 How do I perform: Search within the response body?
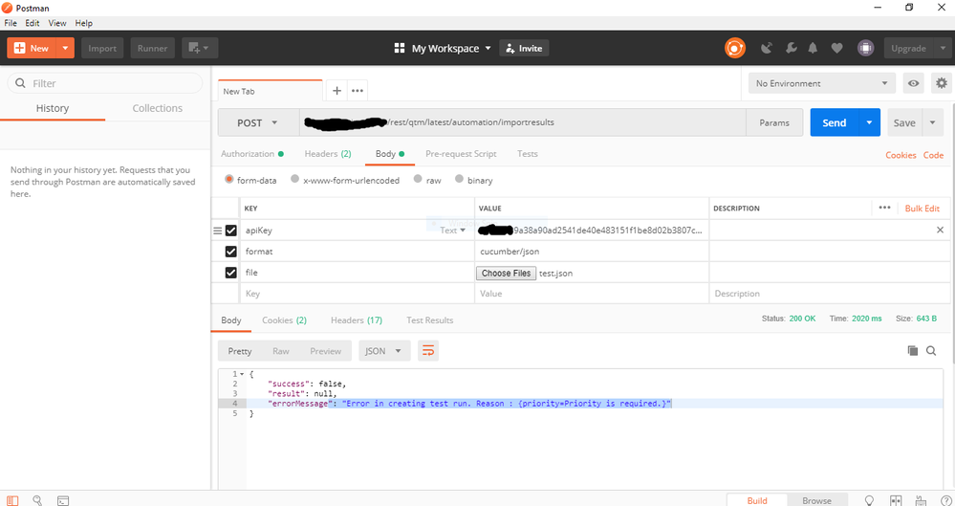tap(931, 350)
